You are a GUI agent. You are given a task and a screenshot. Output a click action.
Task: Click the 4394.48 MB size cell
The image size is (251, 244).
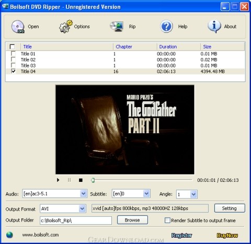(x=212, y=72)
